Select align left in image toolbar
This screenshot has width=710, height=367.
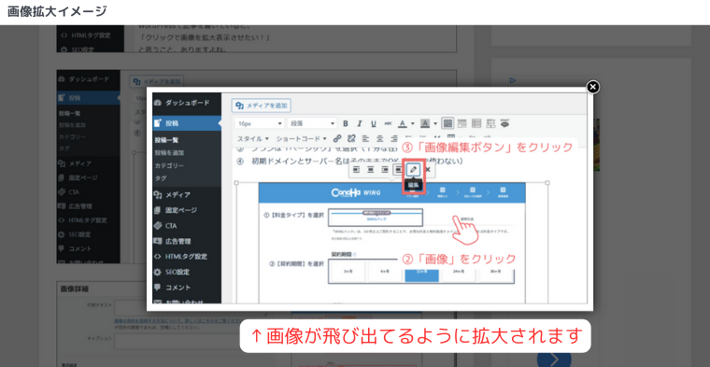[x=356, y=170]
